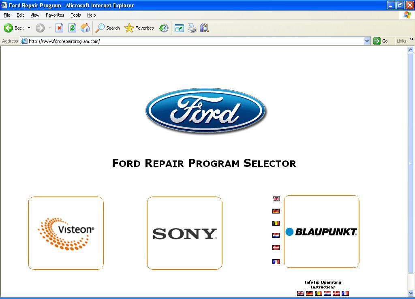Screen dimensions: 415x299
Task: Choose German flag beside Blaupunkt box
Action: click(x=276, y=211)
